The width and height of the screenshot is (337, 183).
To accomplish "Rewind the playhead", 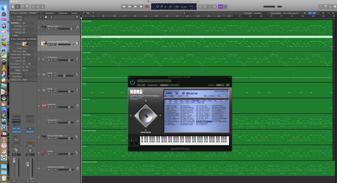I will coord(124,7).
